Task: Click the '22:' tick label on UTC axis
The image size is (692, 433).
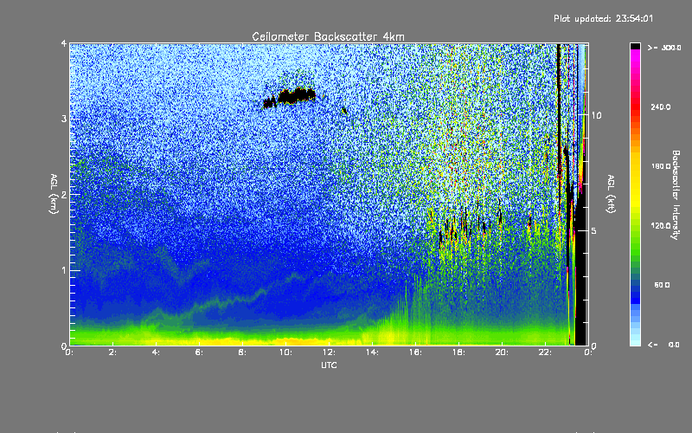Action: point(545,352)
